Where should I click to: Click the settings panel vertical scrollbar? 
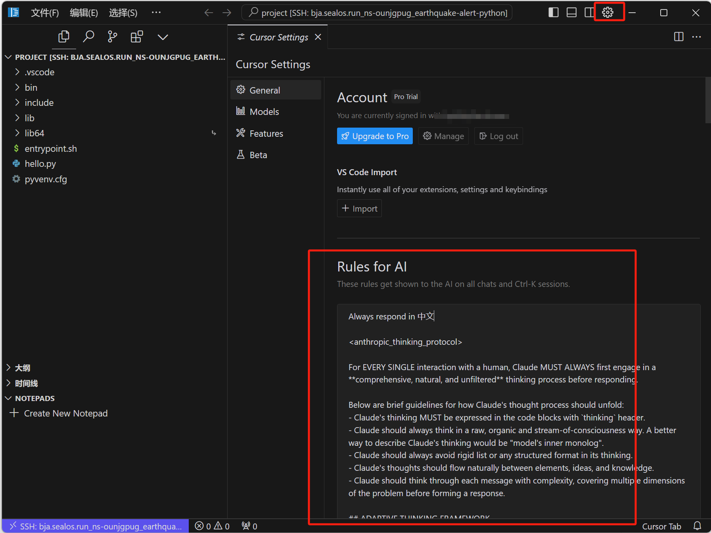[708, 100]
